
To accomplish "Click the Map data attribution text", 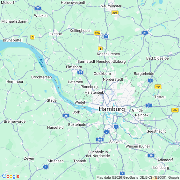I will point(138,177).
